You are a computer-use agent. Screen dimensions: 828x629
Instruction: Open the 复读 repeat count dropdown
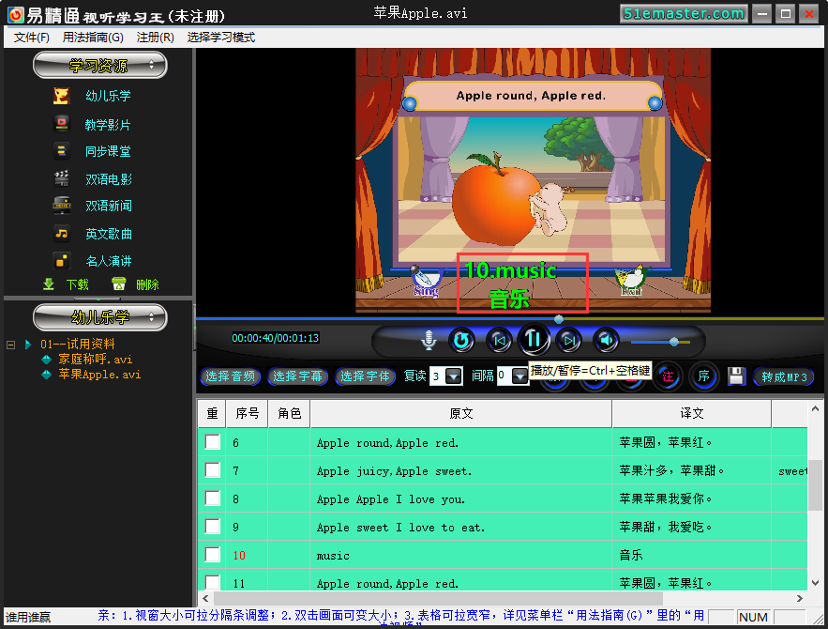click(x=454, y=376)
